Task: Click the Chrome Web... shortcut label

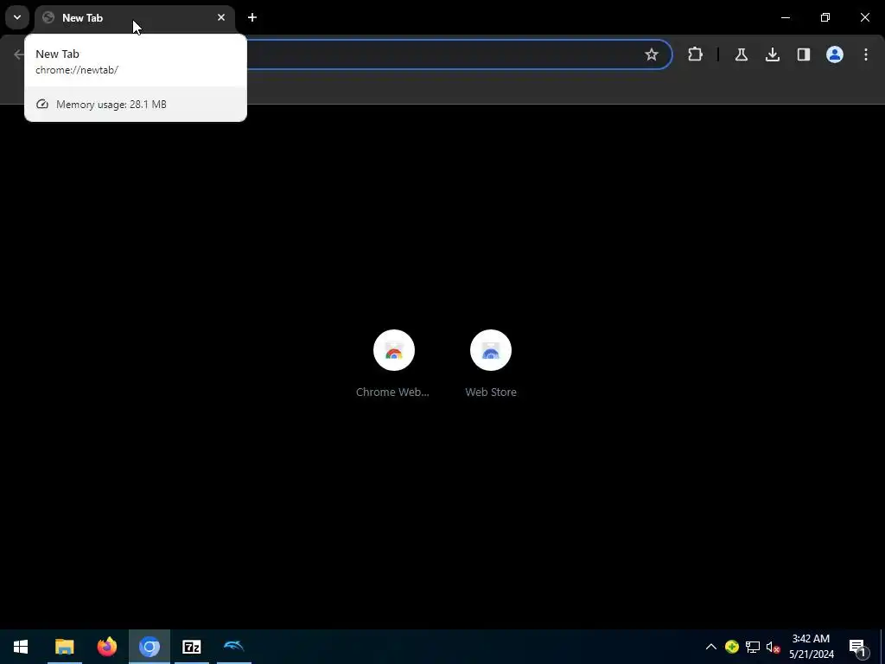Action: click(392, 392)
